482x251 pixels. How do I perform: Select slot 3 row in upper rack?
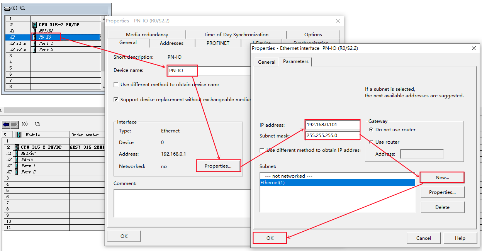tap(53, 56)
